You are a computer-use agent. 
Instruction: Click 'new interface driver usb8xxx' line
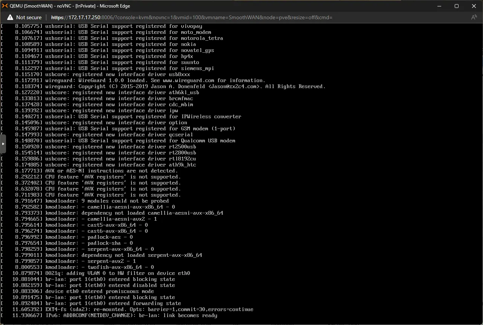(95, 75)
